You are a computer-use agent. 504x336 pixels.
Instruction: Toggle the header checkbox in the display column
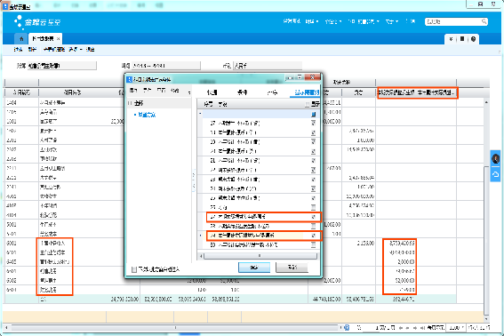click(x=307, y=104)
